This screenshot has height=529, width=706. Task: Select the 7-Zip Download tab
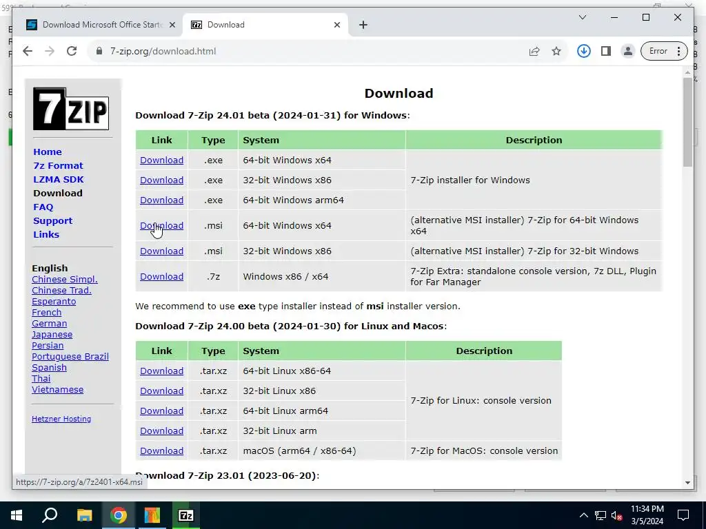tap(265, 25)
